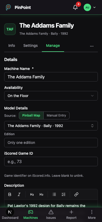Open the notifications bell
102x222 pixels.
[x=75, y=7]
